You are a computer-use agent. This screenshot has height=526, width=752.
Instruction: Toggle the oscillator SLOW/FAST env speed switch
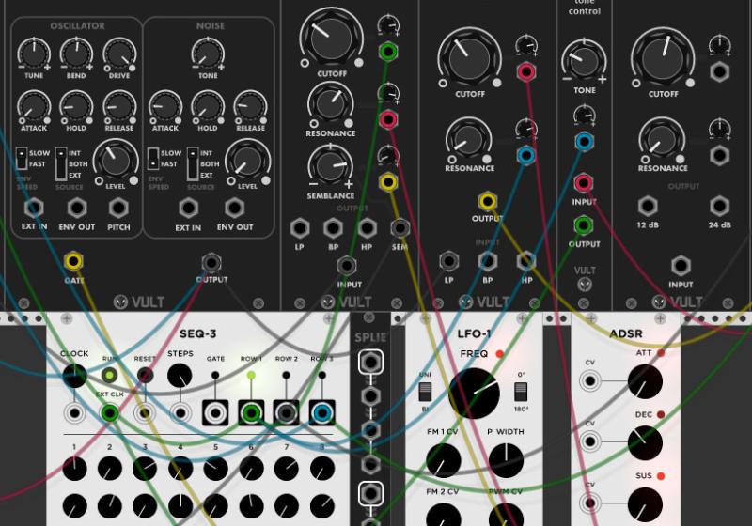22,159
